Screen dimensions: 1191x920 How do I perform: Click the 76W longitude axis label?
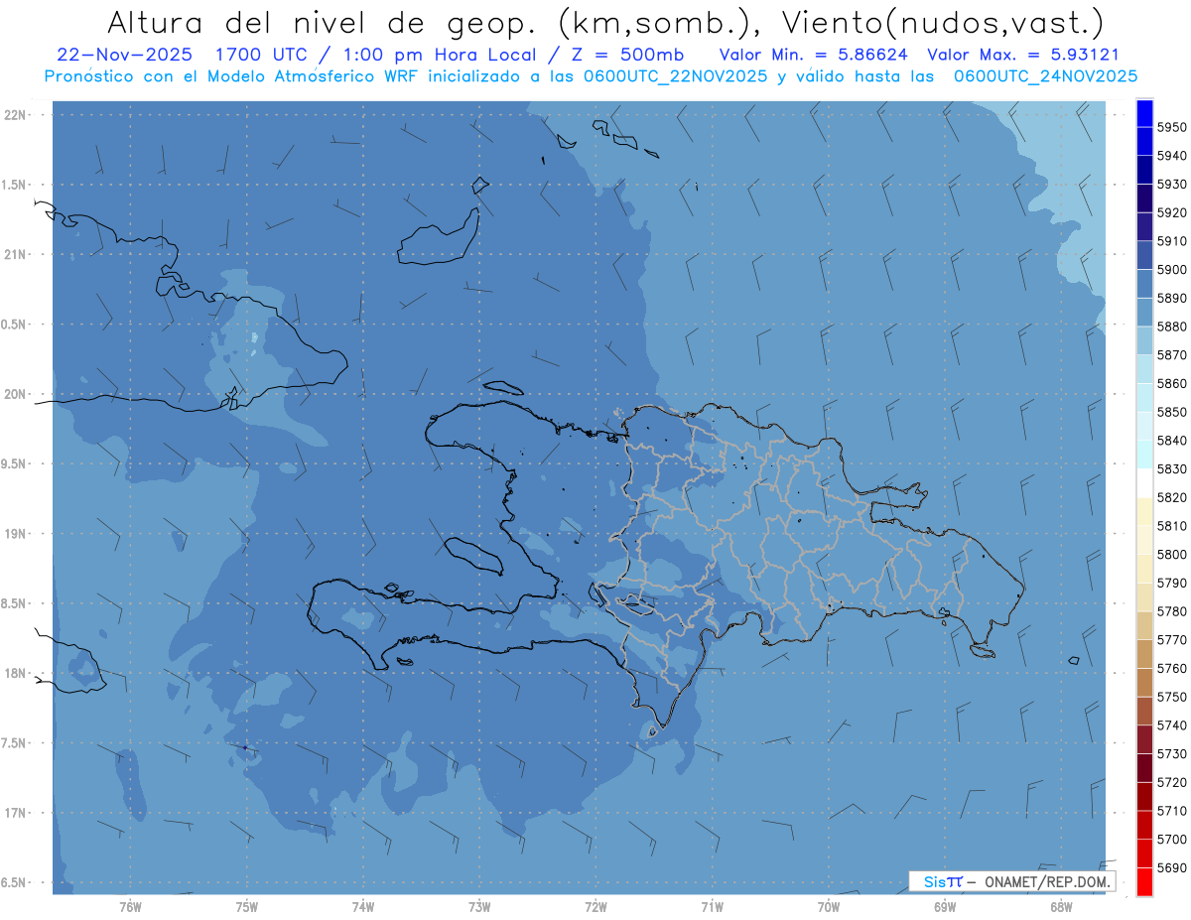point(130,907)
